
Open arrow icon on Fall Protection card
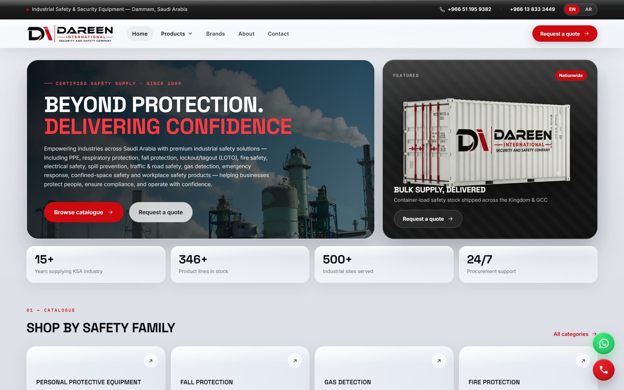point(295,361)
